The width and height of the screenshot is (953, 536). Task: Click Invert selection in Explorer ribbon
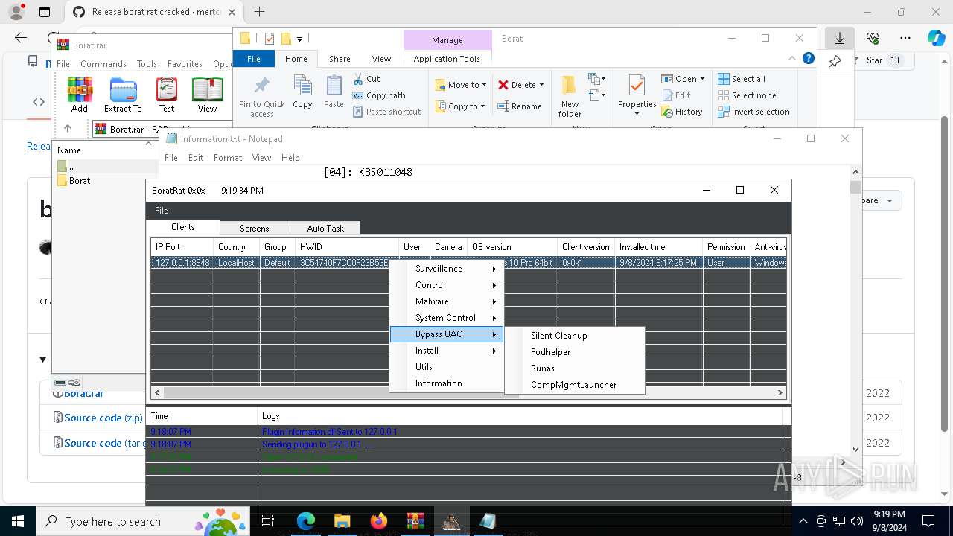click(x=753, y=112)
